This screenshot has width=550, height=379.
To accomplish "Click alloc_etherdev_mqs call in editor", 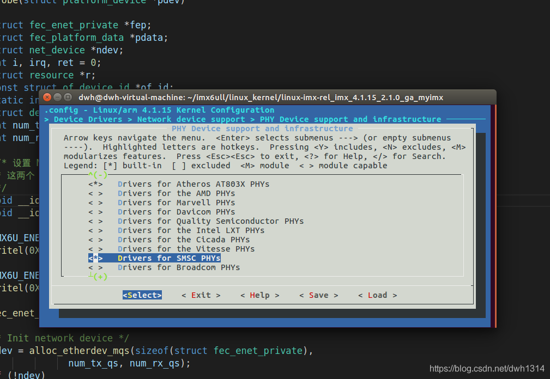I will click(x=79, y=351).
